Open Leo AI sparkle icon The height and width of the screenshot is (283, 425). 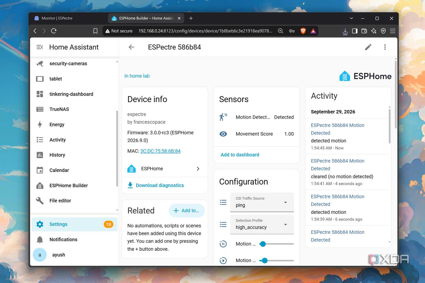coord(374,31)
